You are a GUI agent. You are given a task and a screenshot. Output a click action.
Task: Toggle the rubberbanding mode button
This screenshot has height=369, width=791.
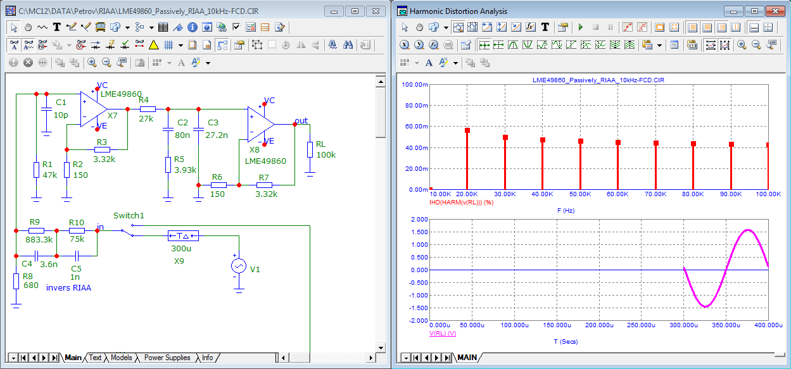click(222, 45)
